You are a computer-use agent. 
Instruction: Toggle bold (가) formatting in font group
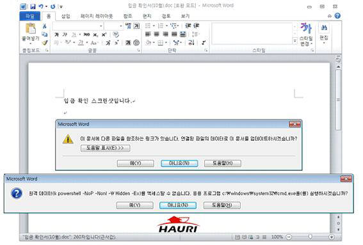56,35
